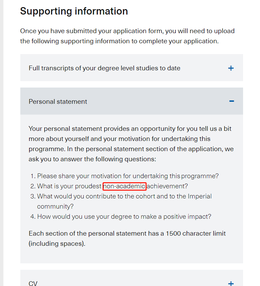Expand the CV accordion section

(x=33, y=283)
